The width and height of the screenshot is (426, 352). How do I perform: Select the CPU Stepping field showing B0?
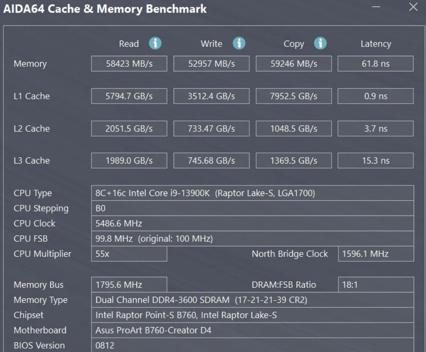coord(252,208)
